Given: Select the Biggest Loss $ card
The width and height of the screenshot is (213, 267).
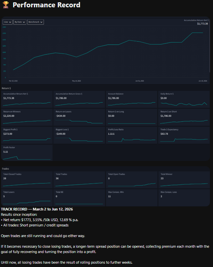Looking at the screenshot, I should [79, 135].
